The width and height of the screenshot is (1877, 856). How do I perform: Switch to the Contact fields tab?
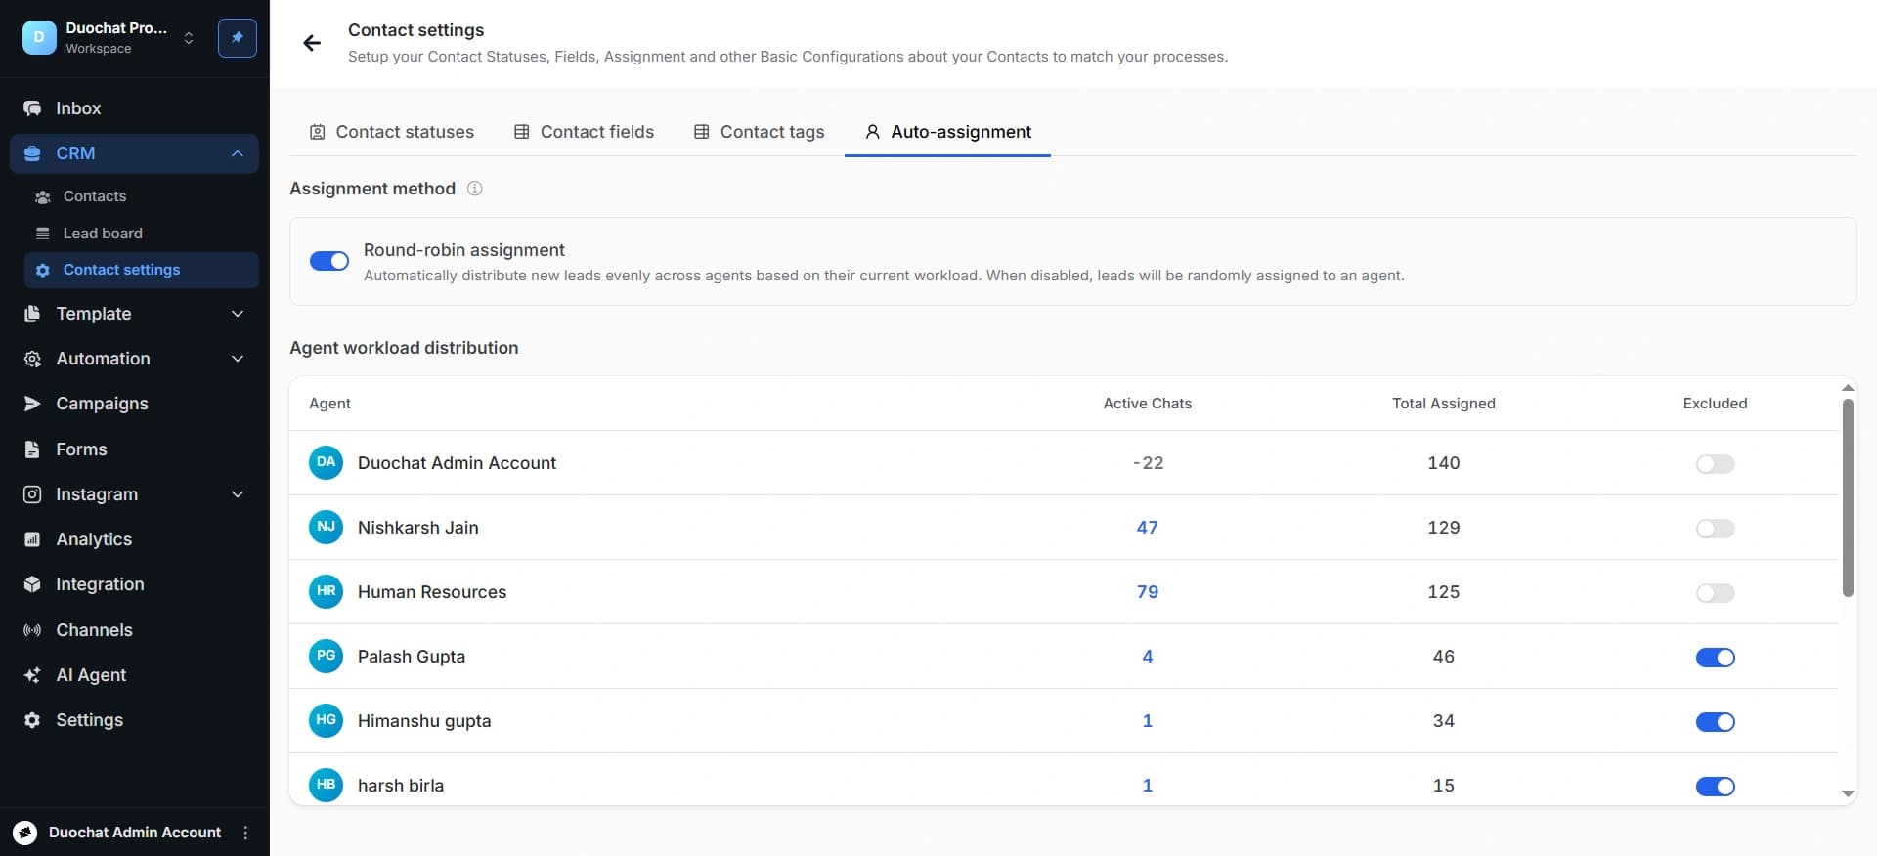pos(584,132)
